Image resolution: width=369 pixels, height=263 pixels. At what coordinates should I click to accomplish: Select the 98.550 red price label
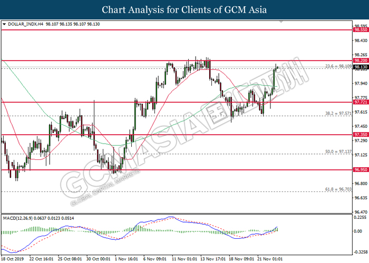click(x=361, y=30)
